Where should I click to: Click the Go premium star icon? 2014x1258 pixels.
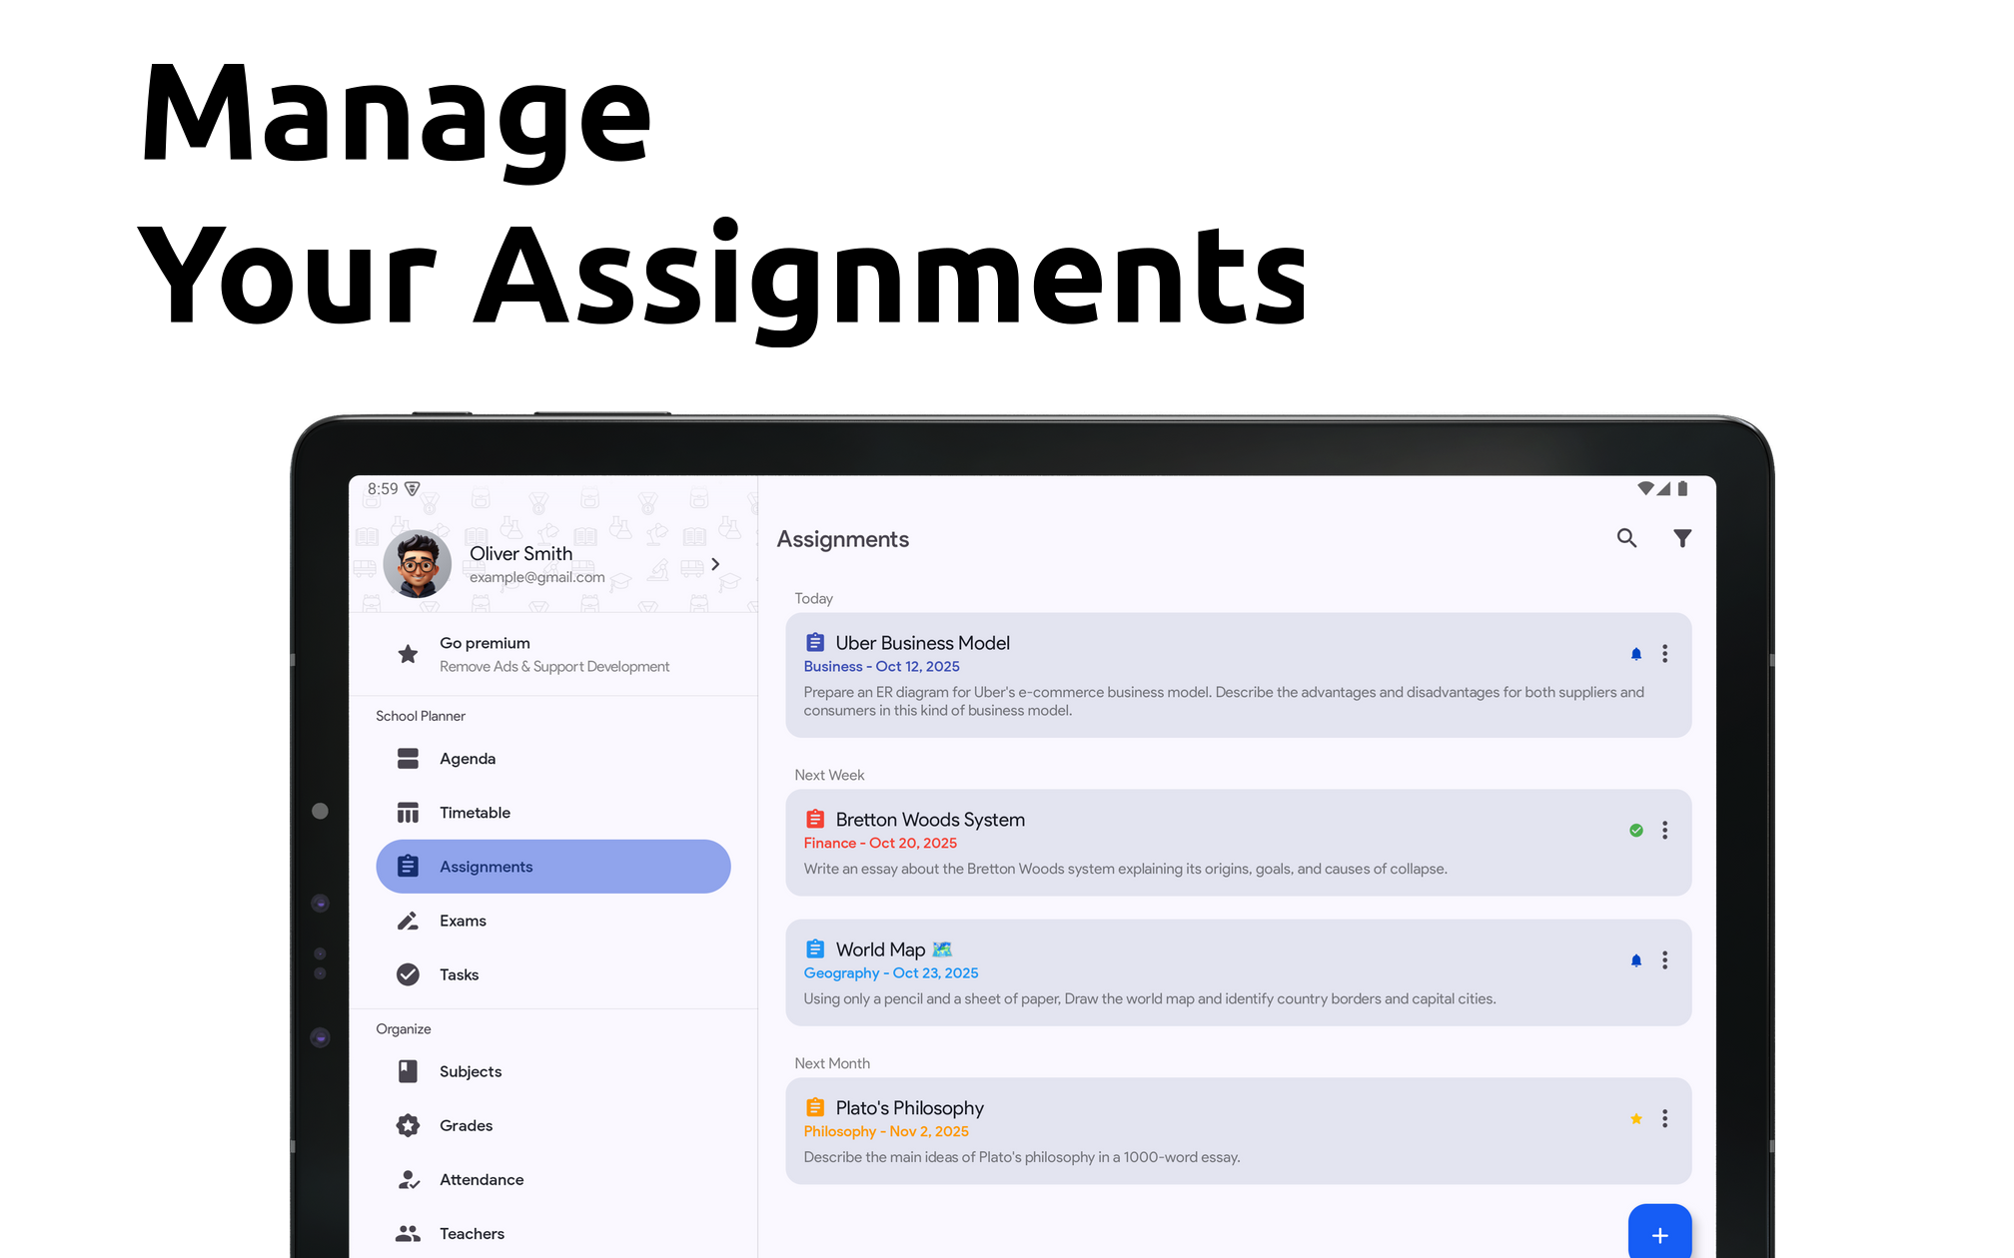coord(408,654)
